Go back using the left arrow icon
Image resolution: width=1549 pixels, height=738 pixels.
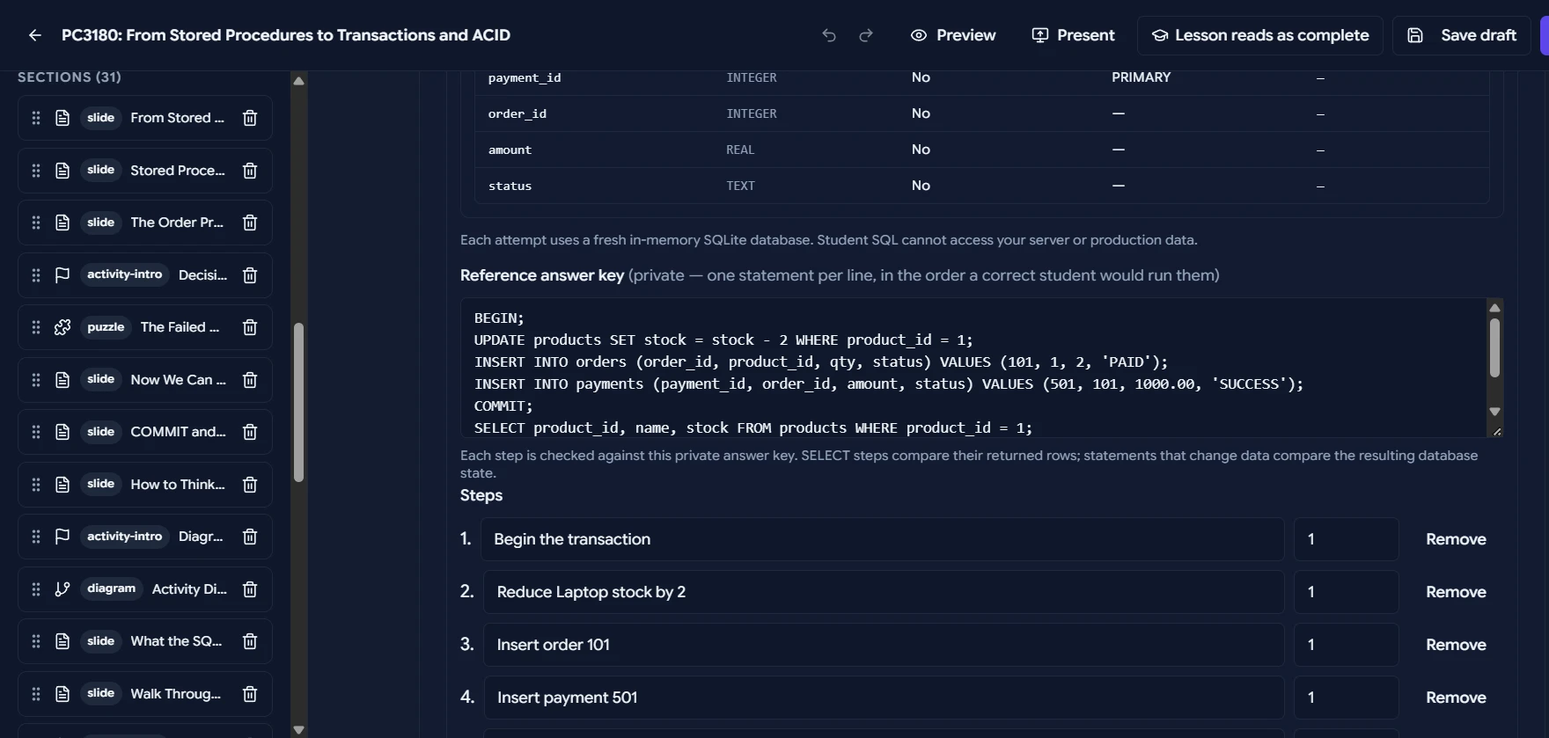click(34, 35)
